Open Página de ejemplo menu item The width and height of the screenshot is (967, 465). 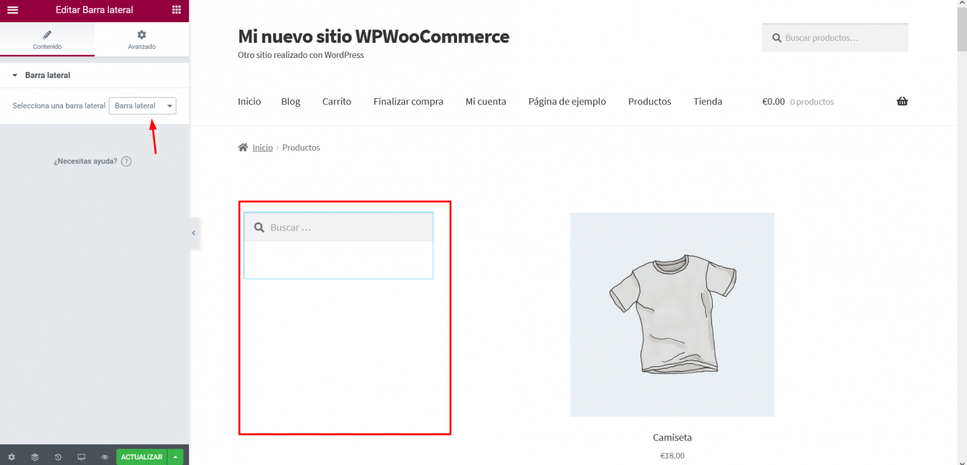coord(567,101)
